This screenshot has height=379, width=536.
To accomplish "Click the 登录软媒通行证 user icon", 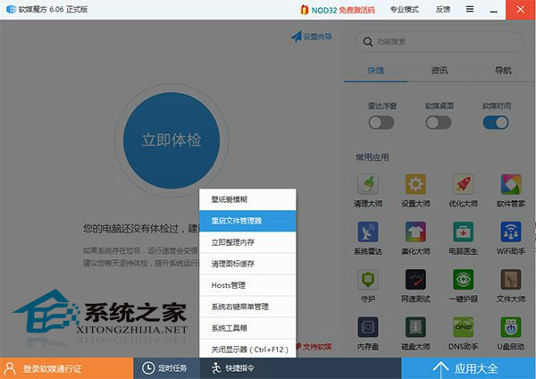I will pos(10,368).
